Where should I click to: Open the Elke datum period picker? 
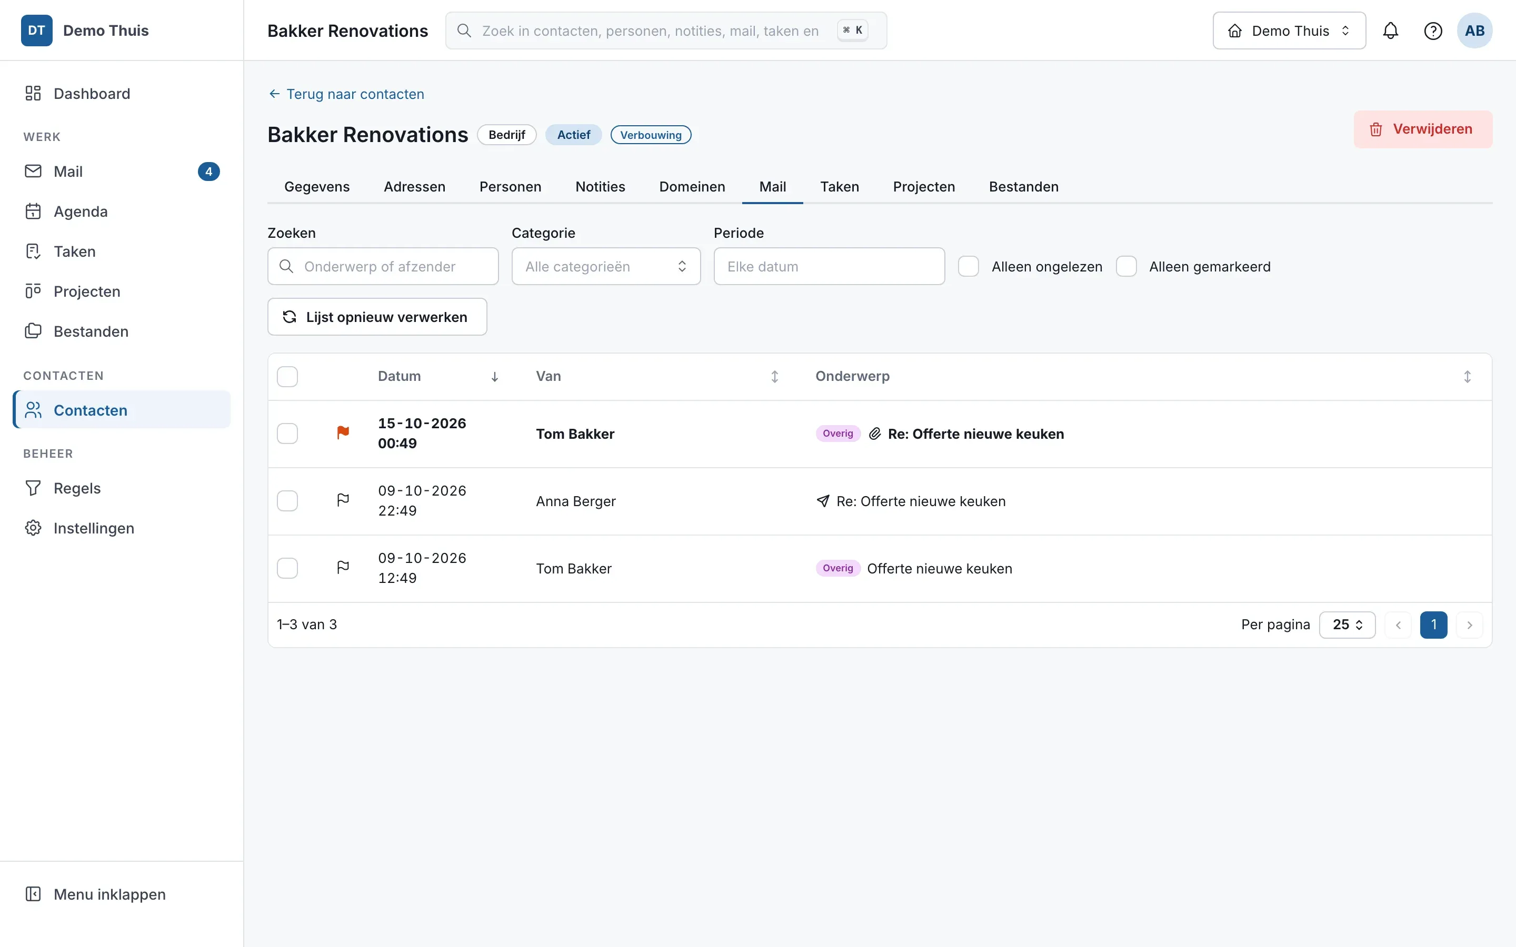[829, 266]
